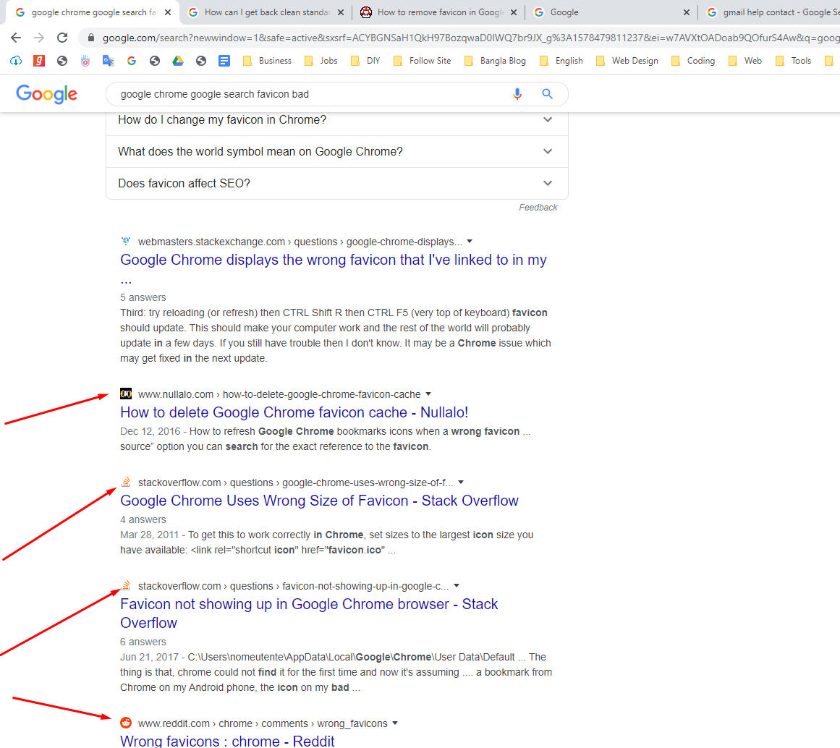Open the Tools bookmarks folder

tap(794, 61)
